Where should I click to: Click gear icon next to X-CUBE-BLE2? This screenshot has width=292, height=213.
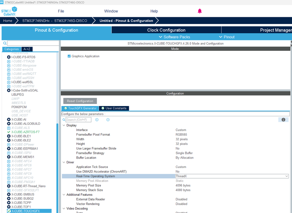click(9, 140)
